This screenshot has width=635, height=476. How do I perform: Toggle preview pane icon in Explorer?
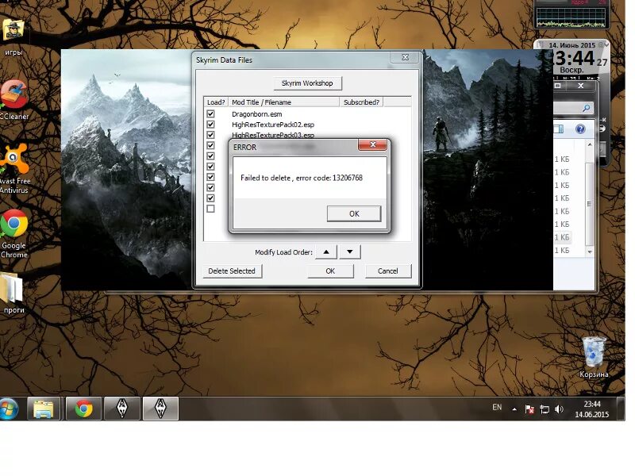(559, 129)
